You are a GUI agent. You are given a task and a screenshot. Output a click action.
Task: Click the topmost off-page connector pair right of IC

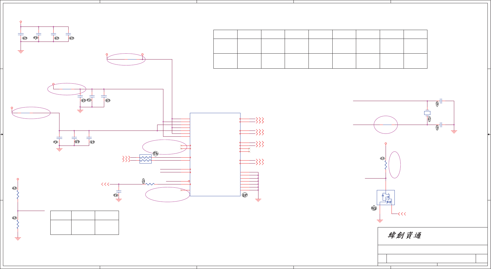(260, 120)
